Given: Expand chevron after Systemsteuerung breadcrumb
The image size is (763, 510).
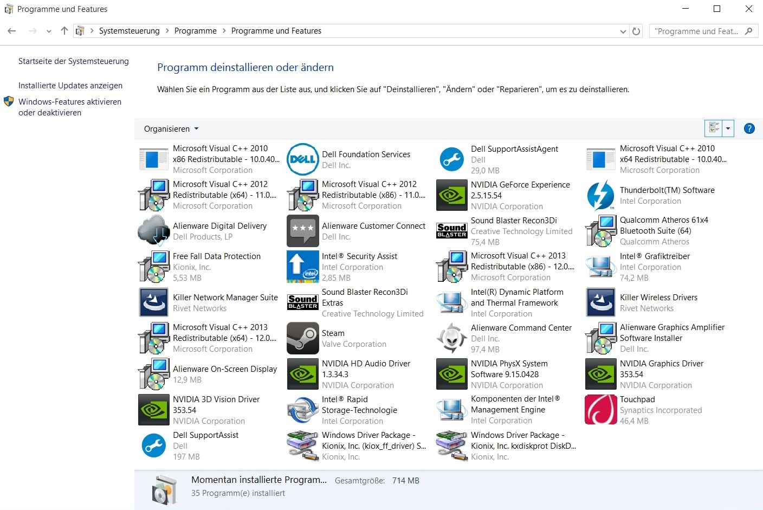Looking at the screenshot, I should [167, 31].
